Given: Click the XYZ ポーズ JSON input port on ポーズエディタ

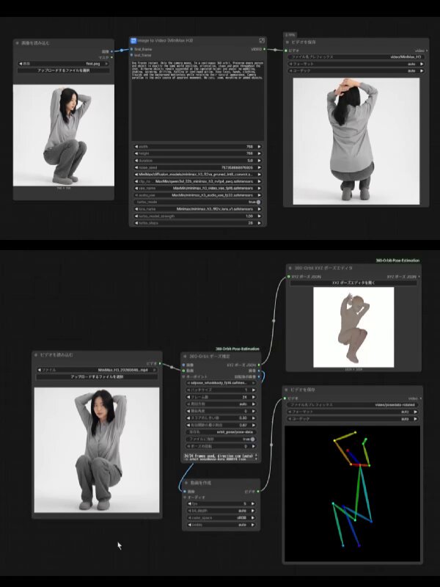Looking at the screenshot, I should (x=288, y=277).
